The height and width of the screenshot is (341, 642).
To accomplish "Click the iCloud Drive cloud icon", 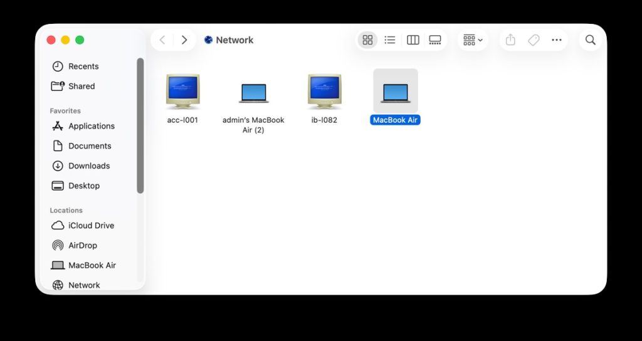I will click(58, 226).
